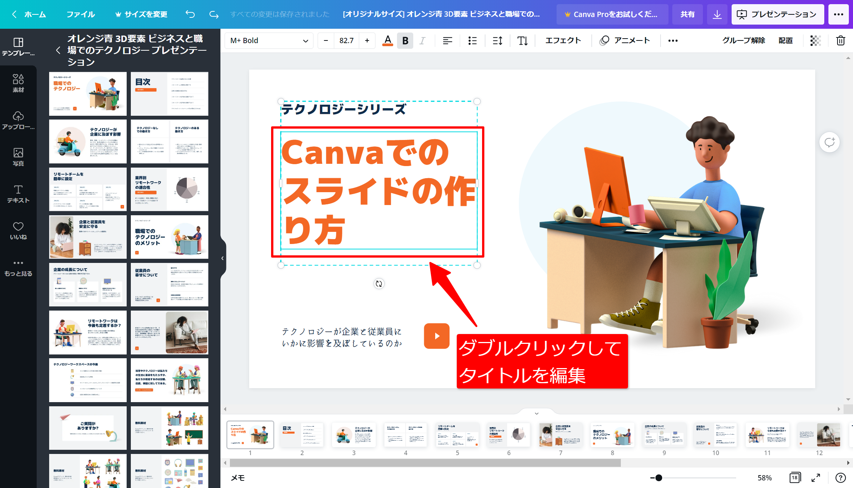Screen dimensions: 853x488
Task: Open more toolbar options ellipsis
Action: (x=673, y=40)
